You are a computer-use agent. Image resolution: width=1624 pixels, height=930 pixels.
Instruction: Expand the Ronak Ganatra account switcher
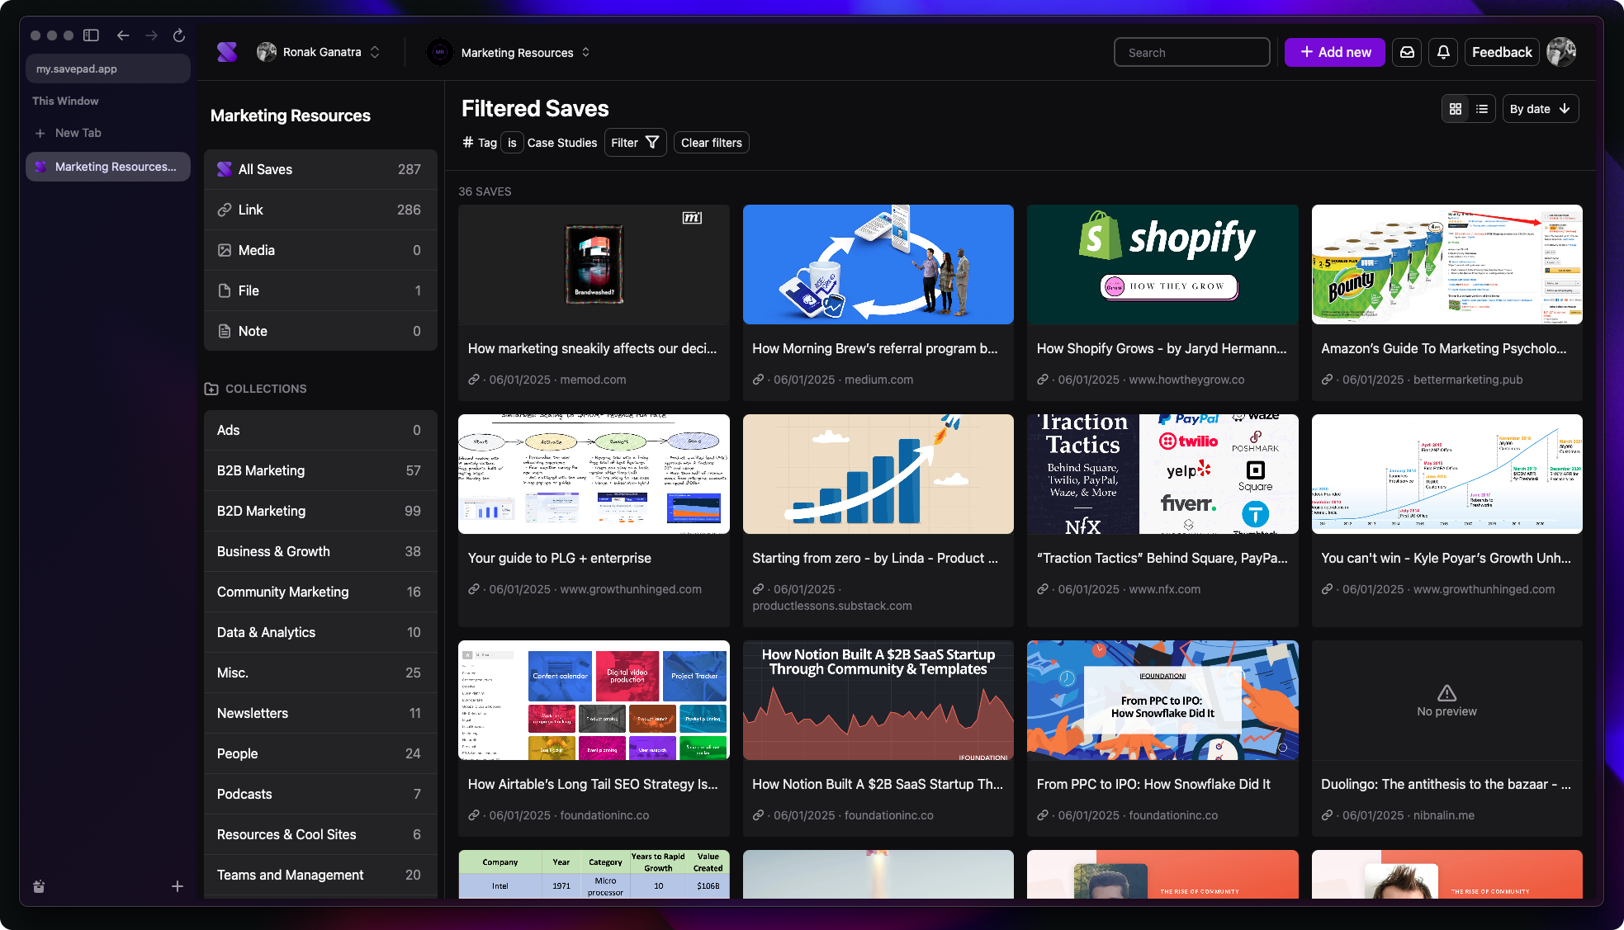coord(320,52)
